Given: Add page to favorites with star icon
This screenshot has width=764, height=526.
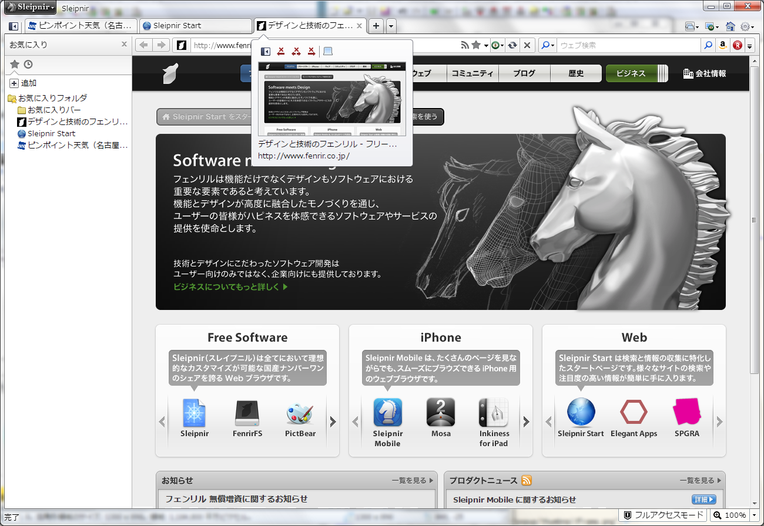Looking at the screenshot, I should (x=476, y=45).
